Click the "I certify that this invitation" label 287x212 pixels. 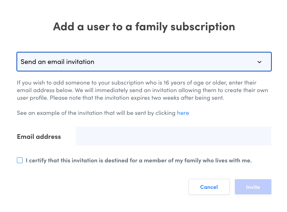[x=84, y=160]
